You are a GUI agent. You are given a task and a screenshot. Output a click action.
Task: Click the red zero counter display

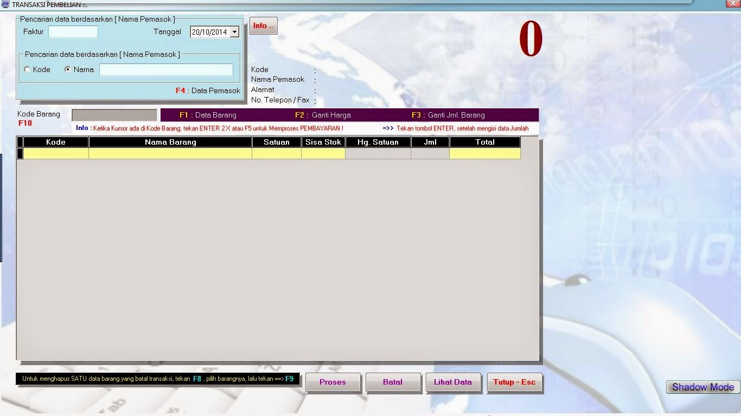530,38
